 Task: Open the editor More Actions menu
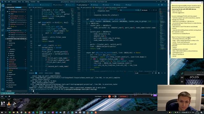[x=165, y=5]
